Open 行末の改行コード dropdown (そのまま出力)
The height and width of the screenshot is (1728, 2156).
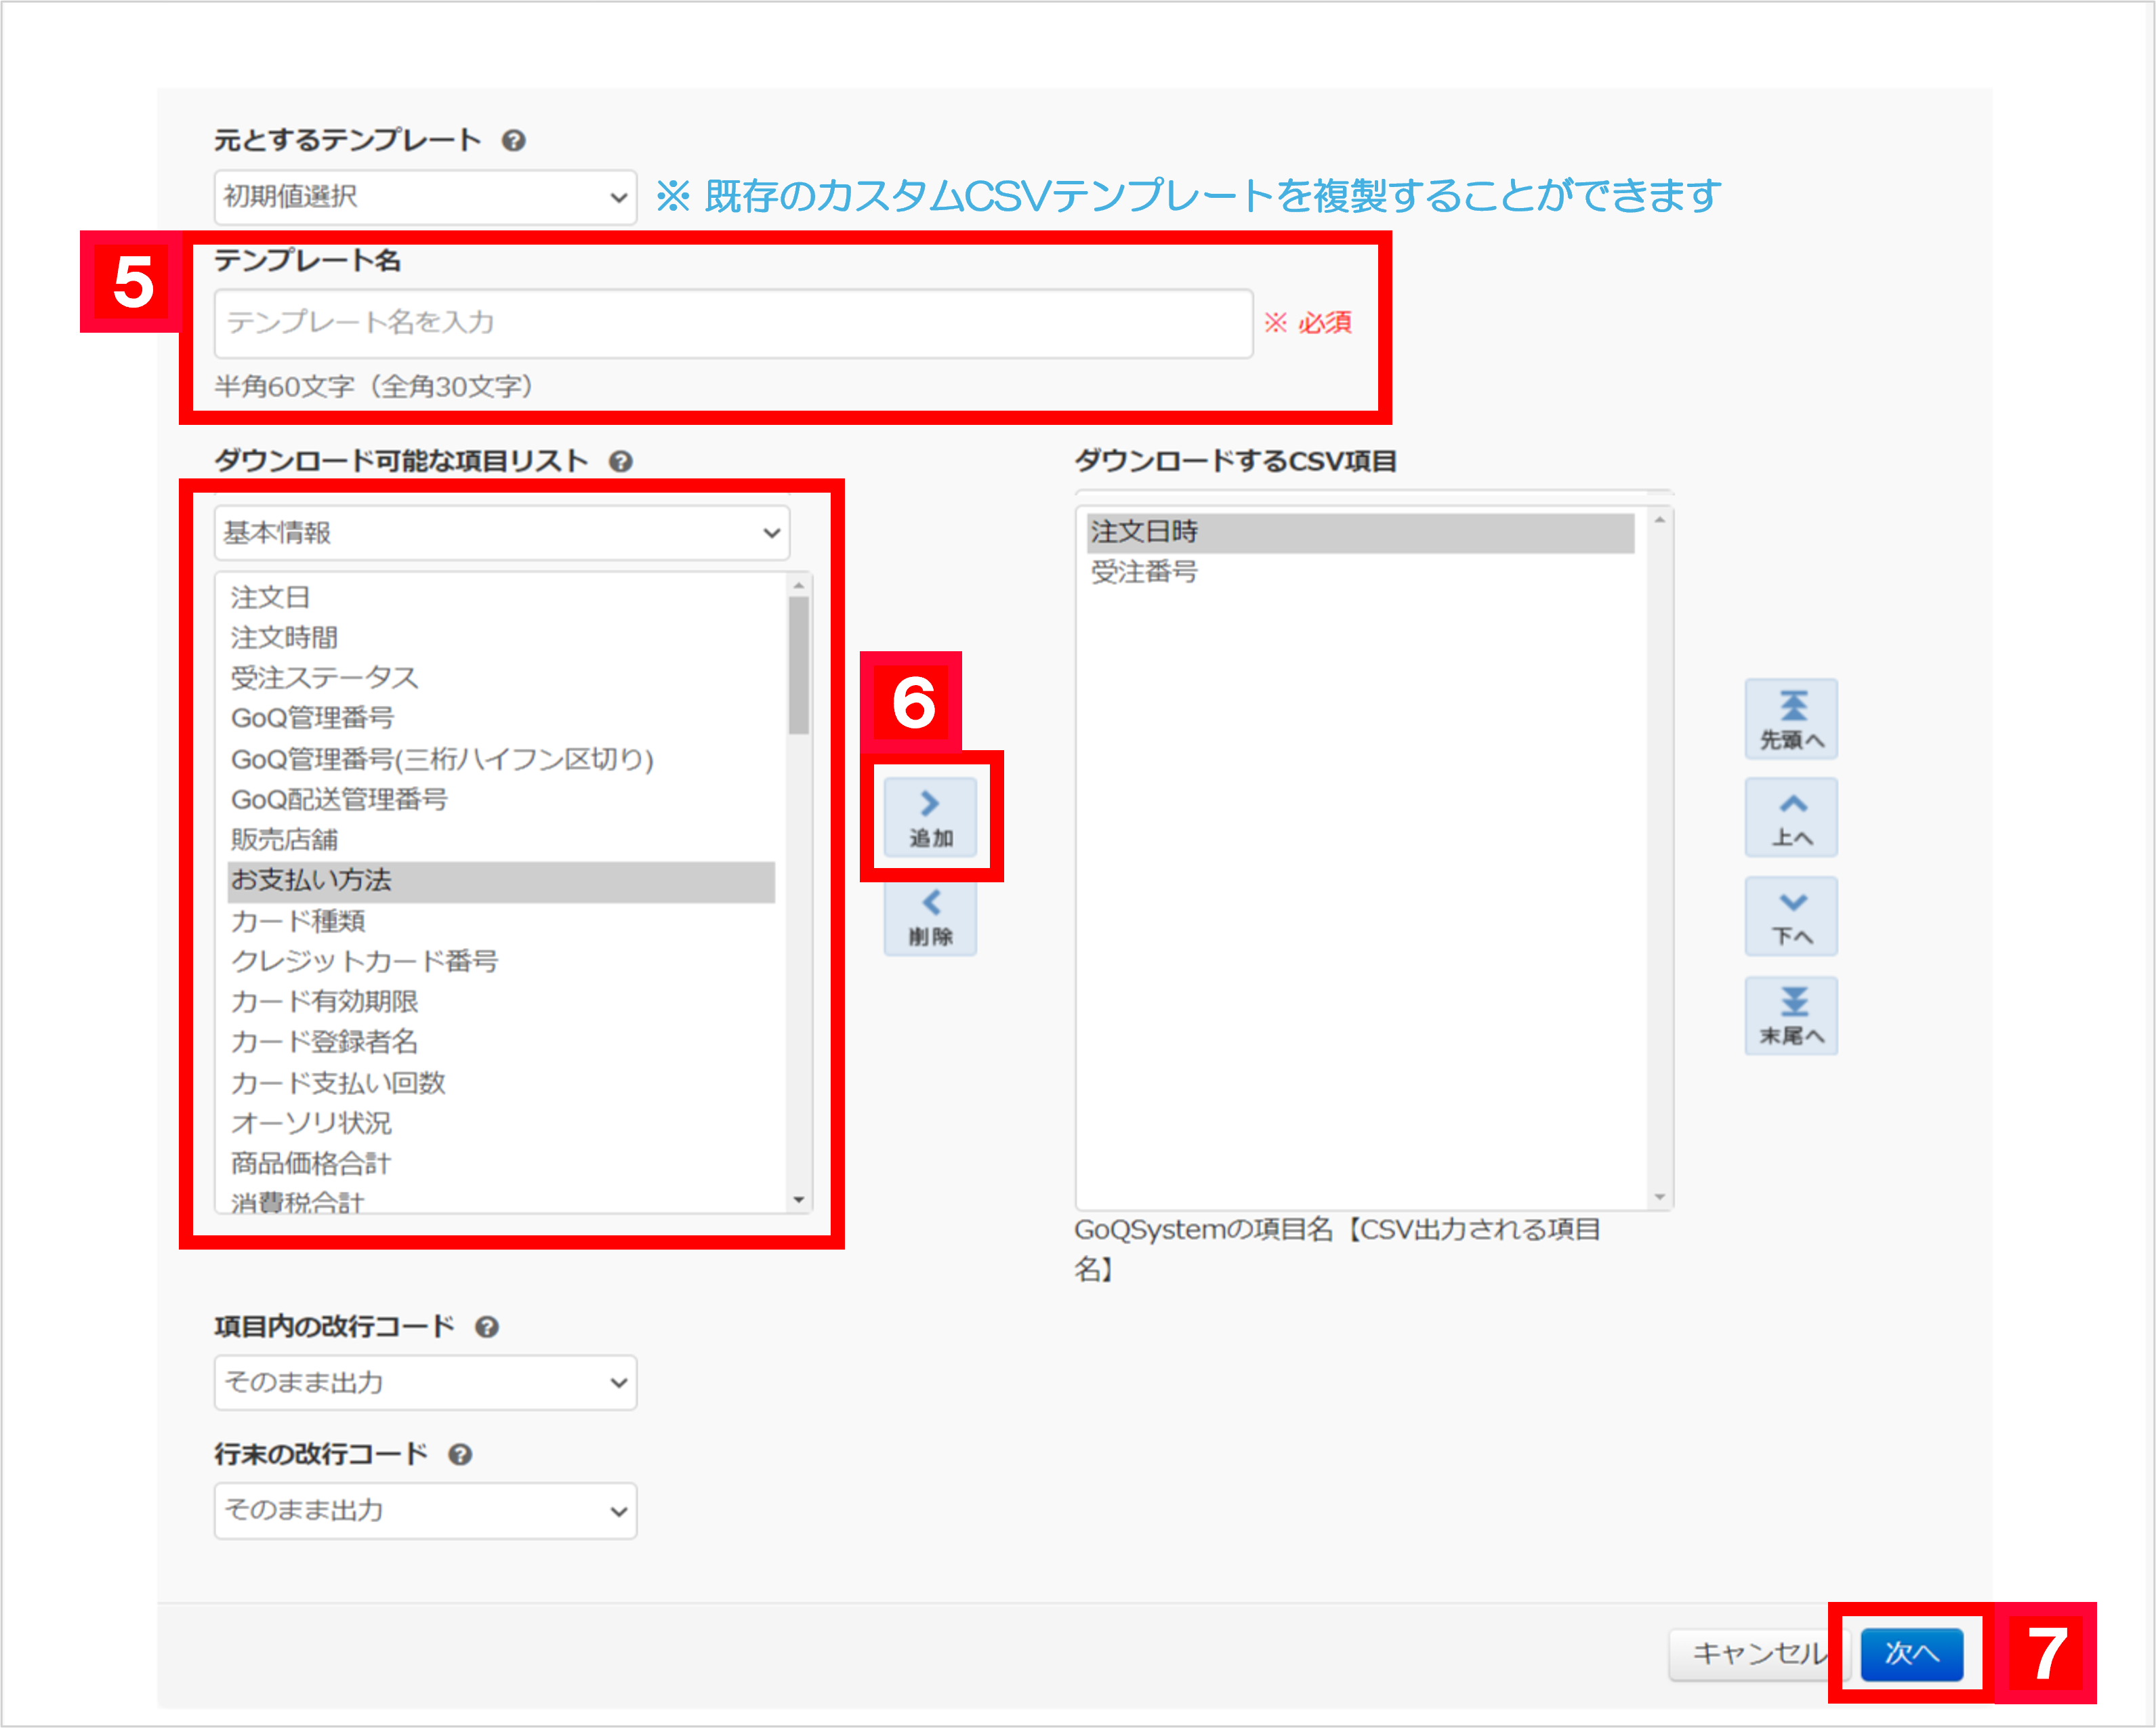pyautogui.click(x=425, y=1510)
